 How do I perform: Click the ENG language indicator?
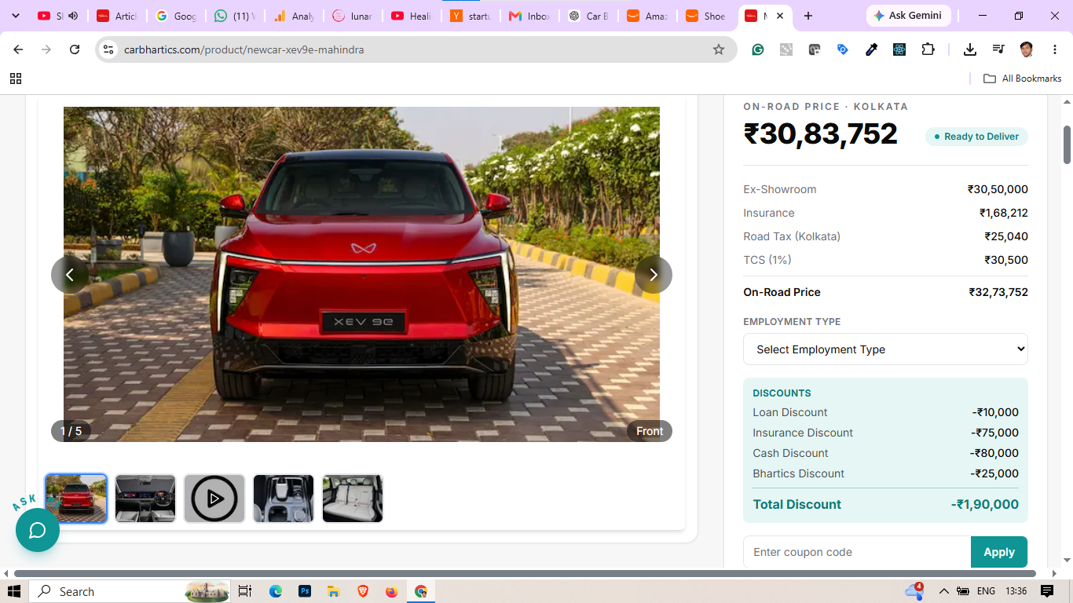point(986,591)
